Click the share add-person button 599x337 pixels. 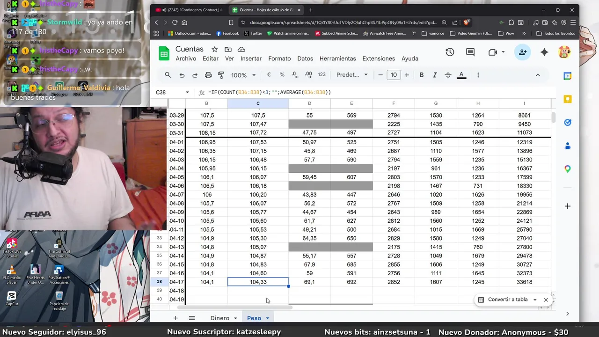point(523,52)
